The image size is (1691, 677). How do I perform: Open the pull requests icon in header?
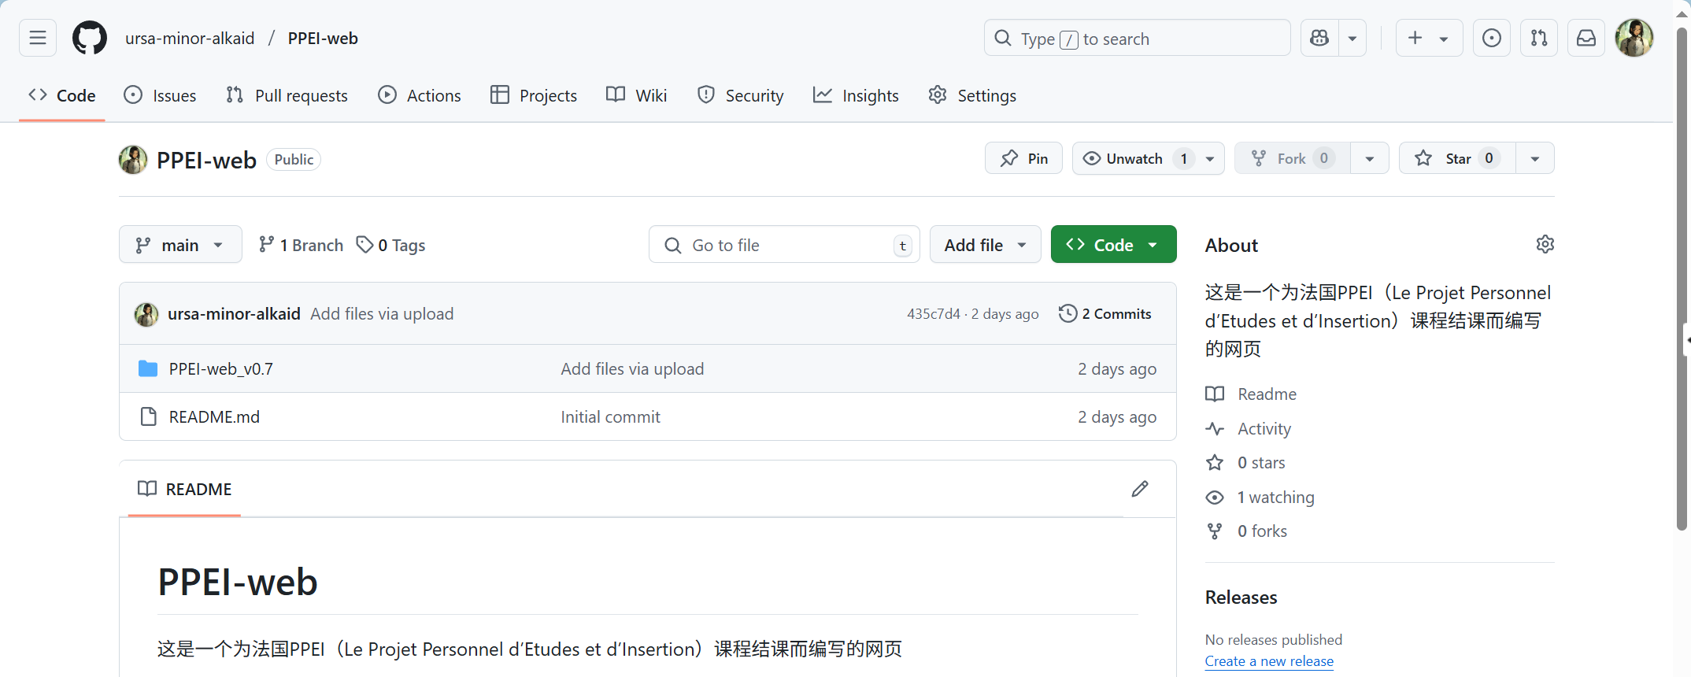[x=1539, y=38]
